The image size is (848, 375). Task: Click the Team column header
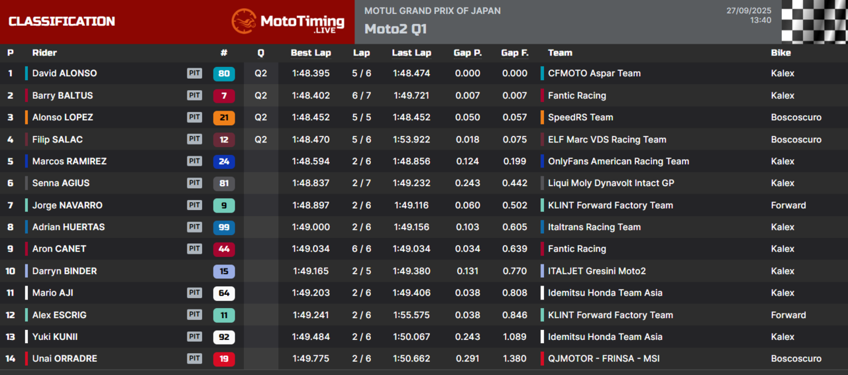click(x=560, y=53)
